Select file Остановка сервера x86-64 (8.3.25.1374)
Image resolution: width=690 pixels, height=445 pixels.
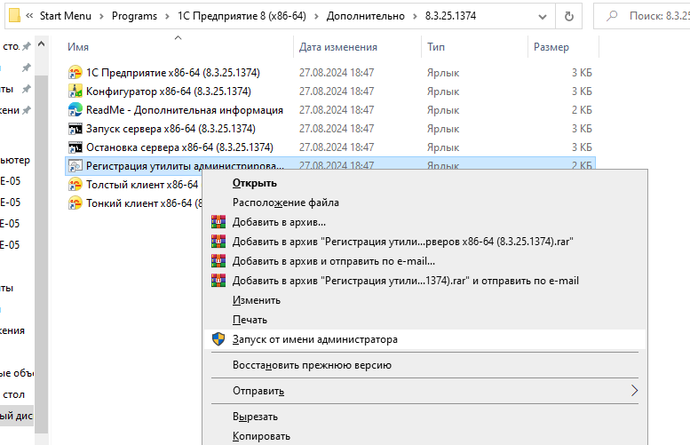[x=179, y=147]
